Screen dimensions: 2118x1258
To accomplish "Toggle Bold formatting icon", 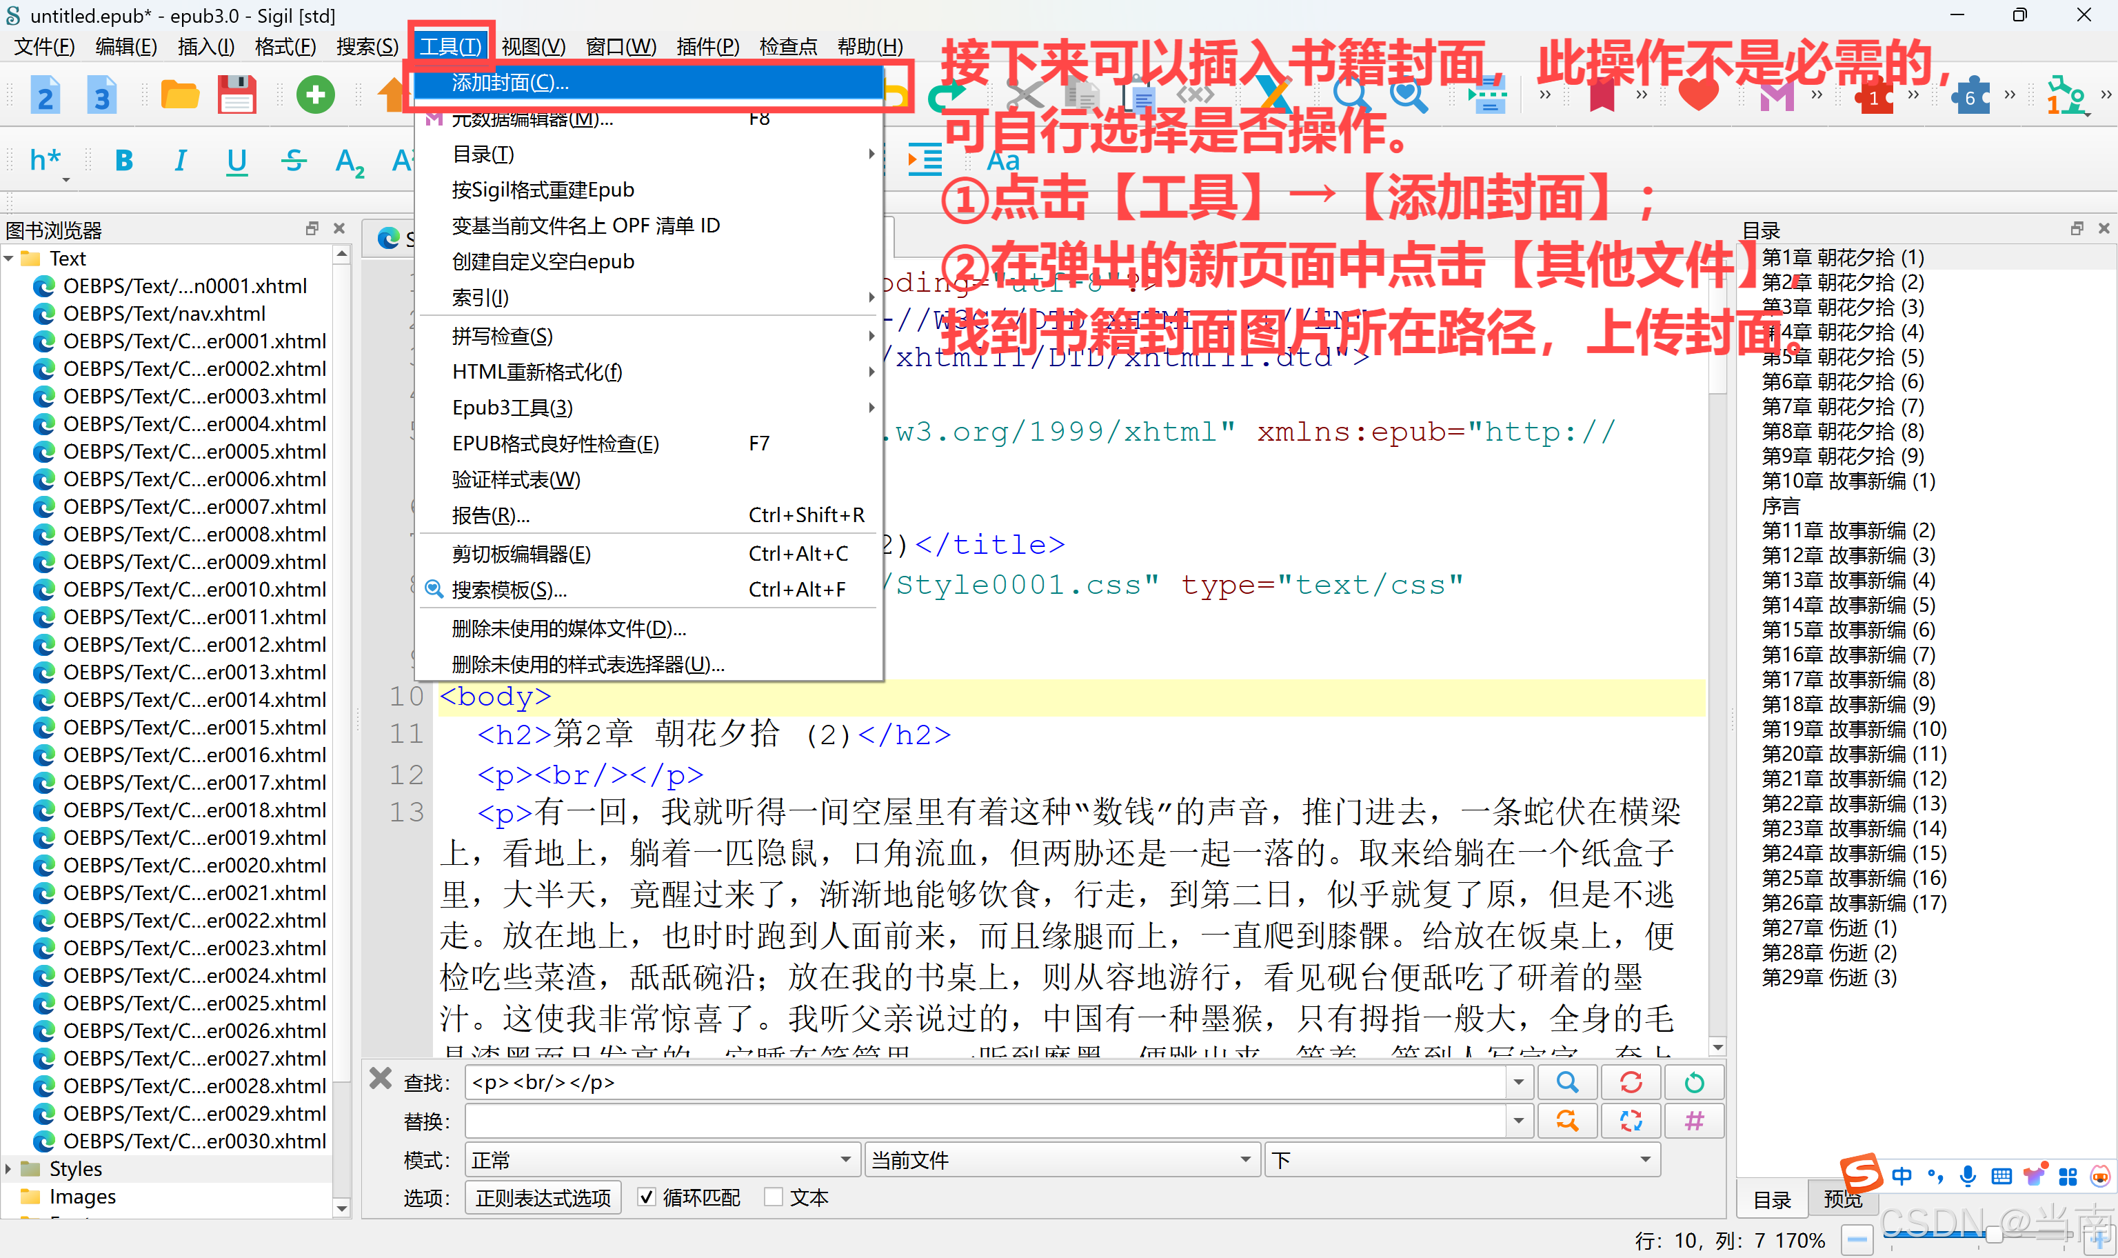I will 123,160.
